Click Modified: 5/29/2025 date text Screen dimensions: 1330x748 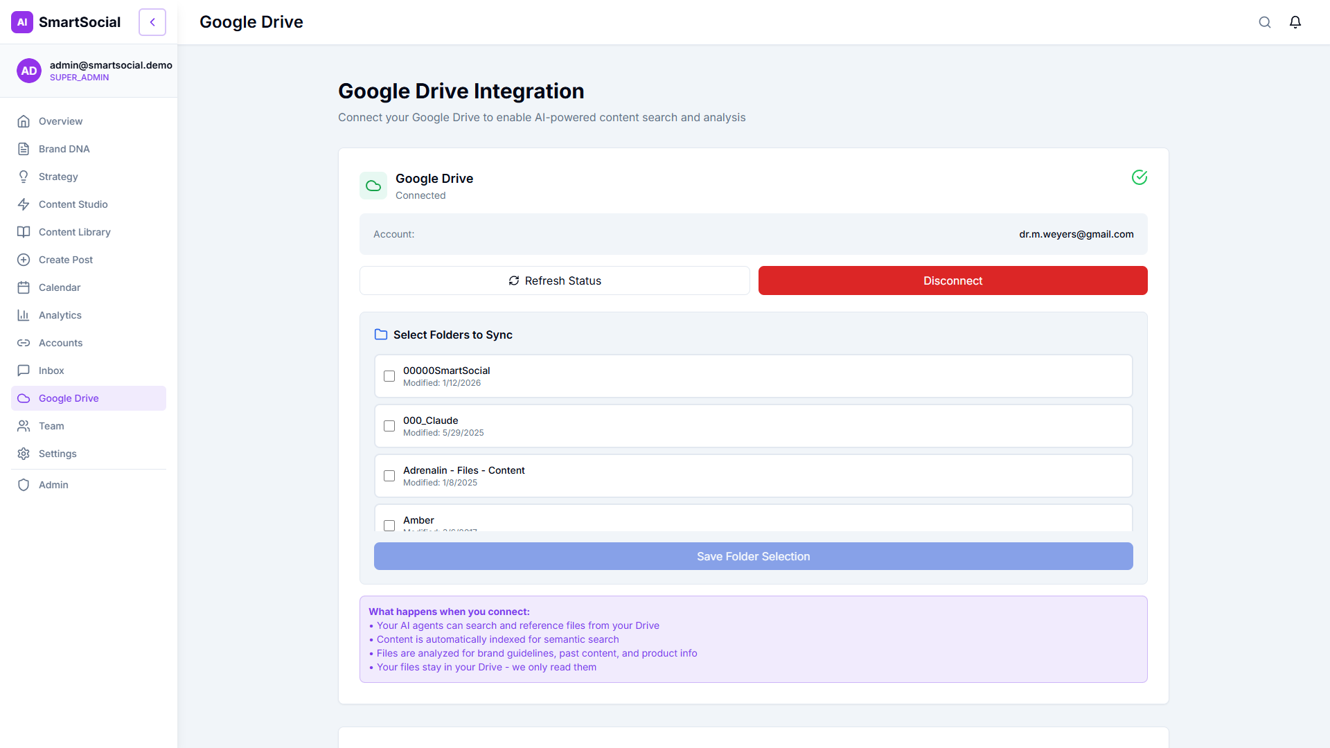click(443, 433)
